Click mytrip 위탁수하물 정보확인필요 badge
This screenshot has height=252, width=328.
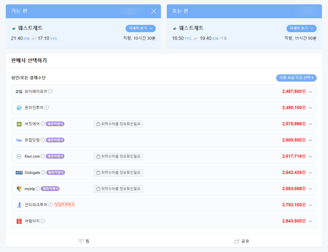pos(118,189)
